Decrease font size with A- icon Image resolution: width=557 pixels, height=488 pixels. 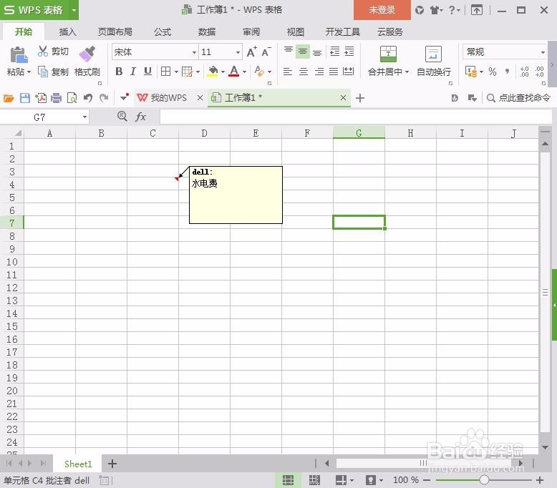tap(266, 52)
